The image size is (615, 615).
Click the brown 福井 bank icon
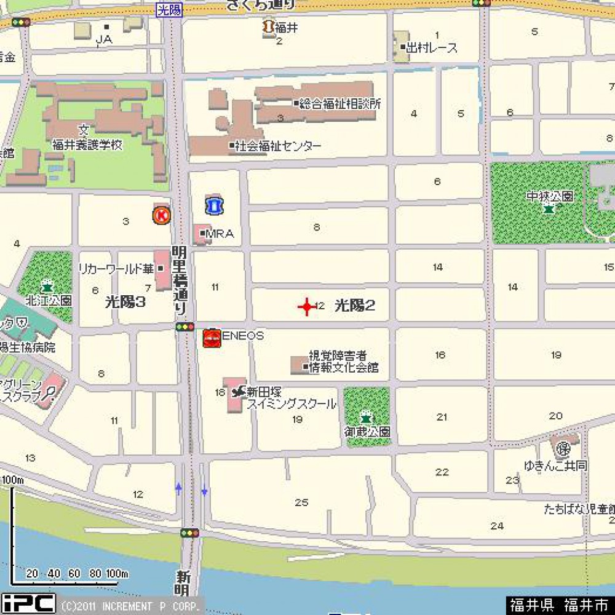coord(268,26)
